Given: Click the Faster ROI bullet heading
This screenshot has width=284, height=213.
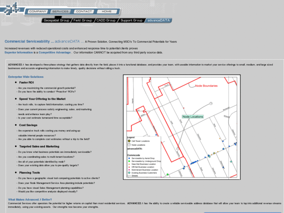Looking at the screenshot, I should click(x=27, y=82).
